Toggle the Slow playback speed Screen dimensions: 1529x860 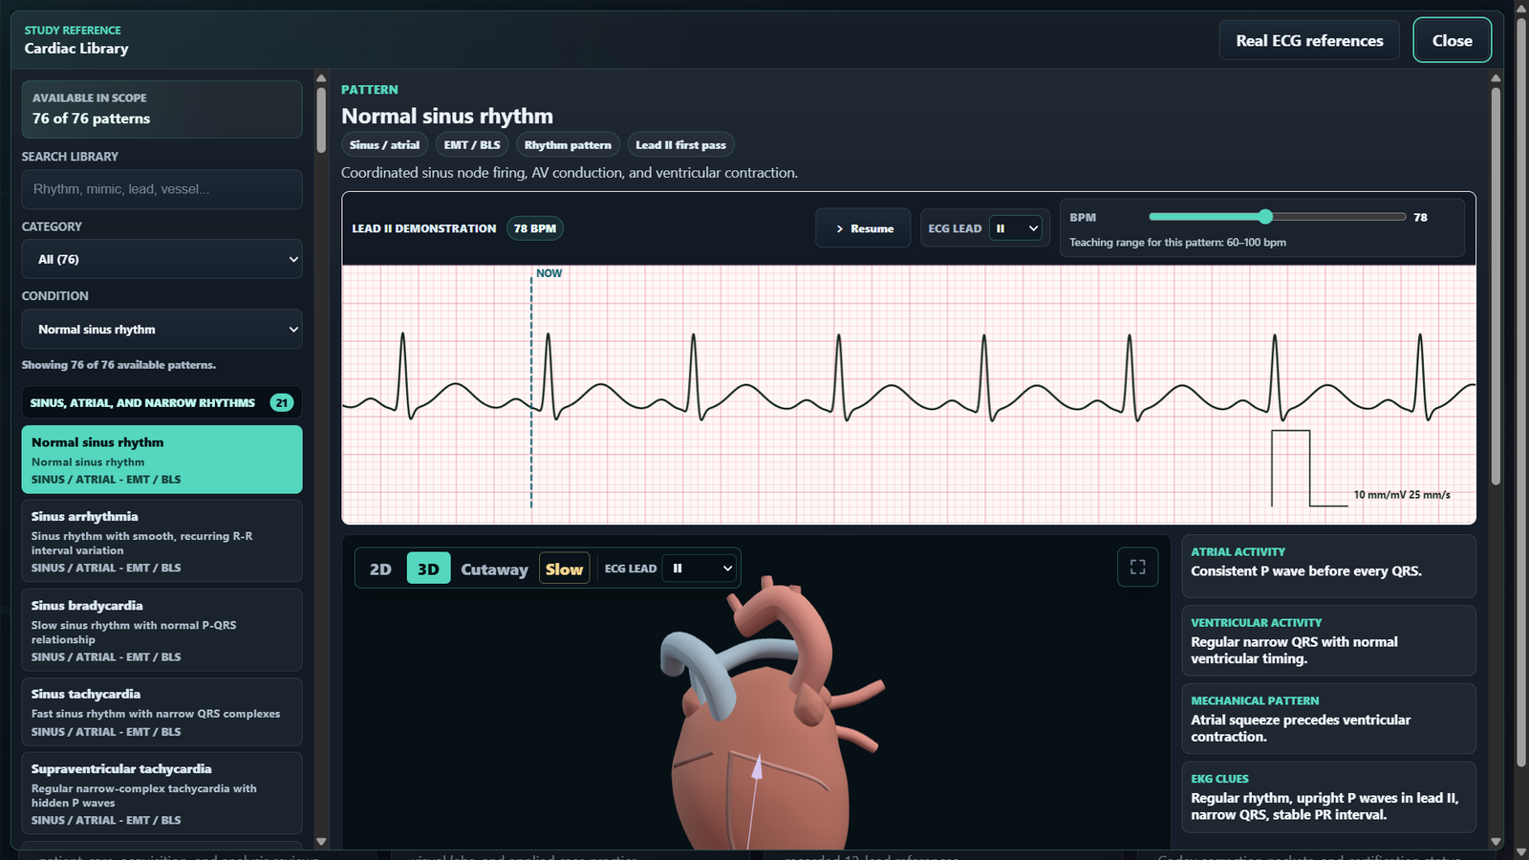point(564,569)
